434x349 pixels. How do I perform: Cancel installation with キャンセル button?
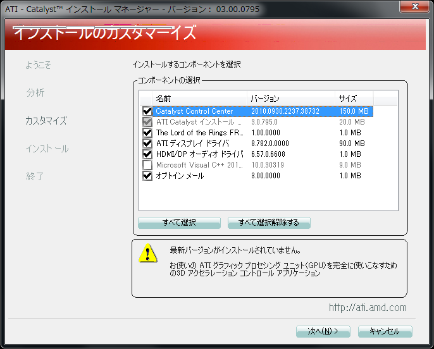pos(385,331)
